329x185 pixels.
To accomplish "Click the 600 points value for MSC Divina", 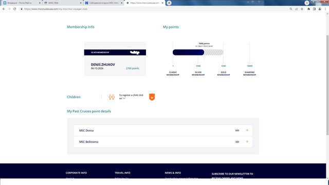I will pyautogui.click(x=237, y=131).
